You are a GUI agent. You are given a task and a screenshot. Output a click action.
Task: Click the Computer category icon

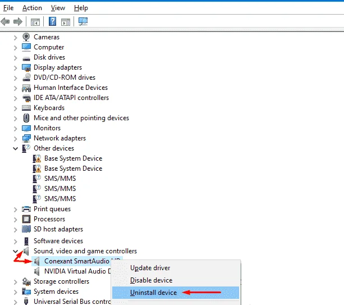[x=26, y=47]
